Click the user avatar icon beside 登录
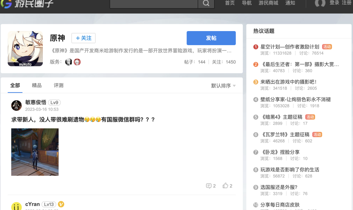 (x=320, y=3)
